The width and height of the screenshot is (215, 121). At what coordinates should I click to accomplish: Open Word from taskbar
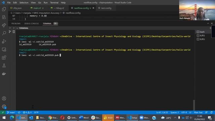84,118
